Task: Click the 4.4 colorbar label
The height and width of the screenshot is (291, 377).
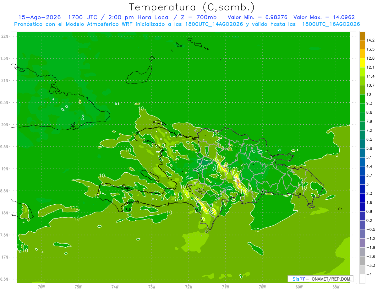Action: 369,166
